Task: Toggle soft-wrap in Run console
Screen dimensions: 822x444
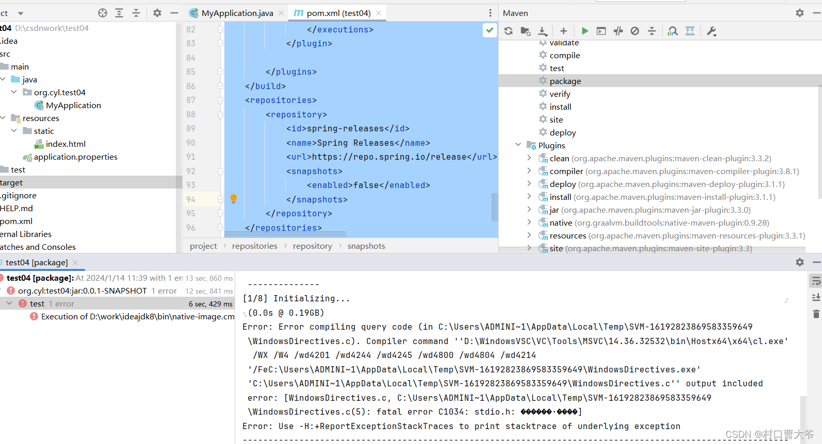Action: 816,281
